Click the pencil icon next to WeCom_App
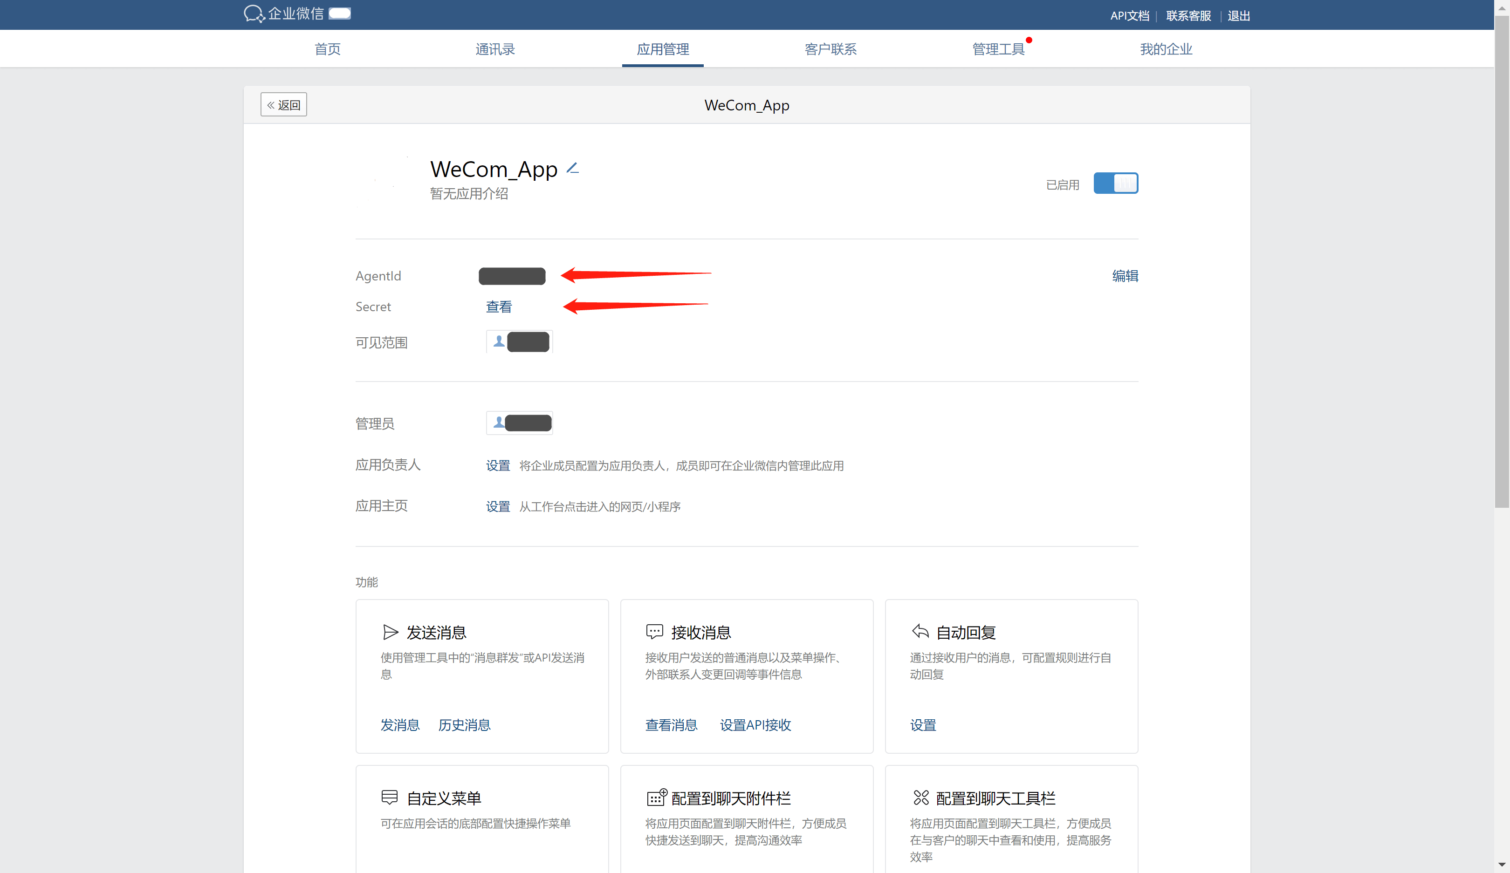1510x873 pixels. coord(572,169)
